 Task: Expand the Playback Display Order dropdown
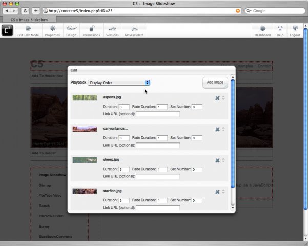(119, 83)
